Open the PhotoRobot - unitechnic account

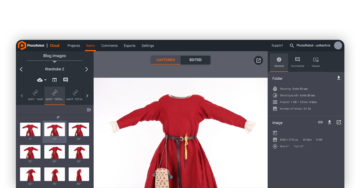(313, 46)
